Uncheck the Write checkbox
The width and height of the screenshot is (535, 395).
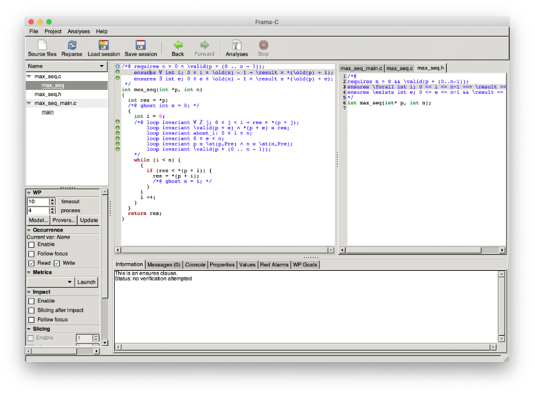(x=57, y=263)
